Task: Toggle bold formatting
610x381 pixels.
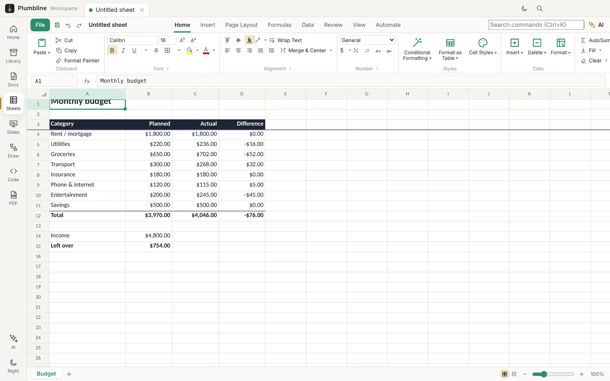Action: (x=112, y=50)
